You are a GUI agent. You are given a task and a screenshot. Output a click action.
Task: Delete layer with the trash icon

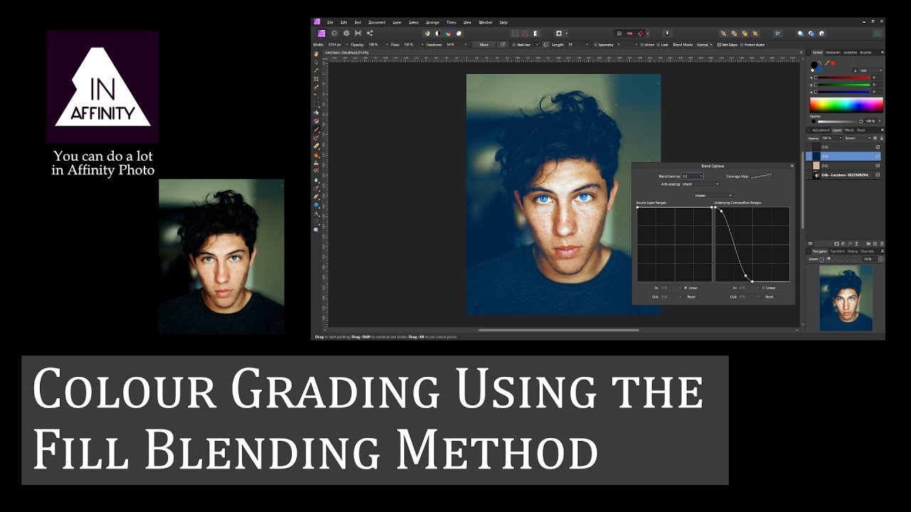882,243
